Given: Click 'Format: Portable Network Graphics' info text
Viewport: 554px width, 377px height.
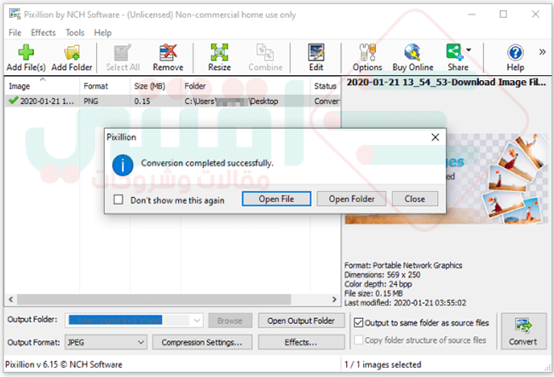Looking at the screenshot, I should [x=403, y=265].
